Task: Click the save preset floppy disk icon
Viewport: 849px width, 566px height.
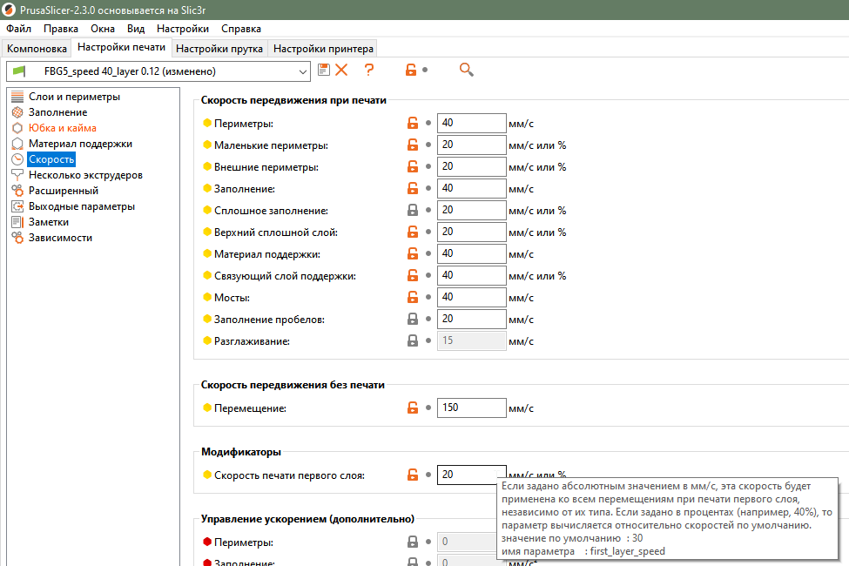Action: 324,71
